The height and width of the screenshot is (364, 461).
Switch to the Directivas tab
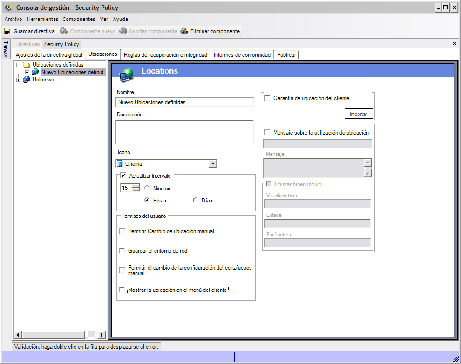point(28,44)
